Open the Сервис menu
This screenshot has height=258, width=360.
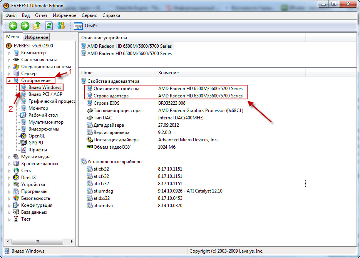(x=89, y=15)
